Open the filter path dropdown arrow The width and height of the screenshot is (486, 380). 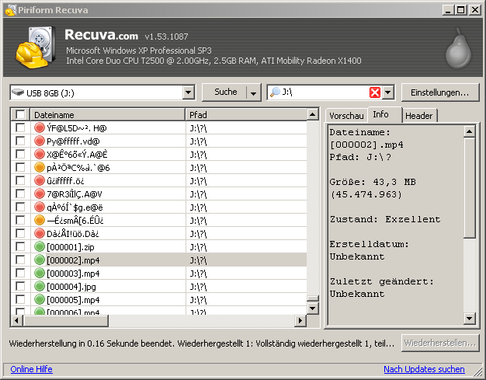click(387, 92)
